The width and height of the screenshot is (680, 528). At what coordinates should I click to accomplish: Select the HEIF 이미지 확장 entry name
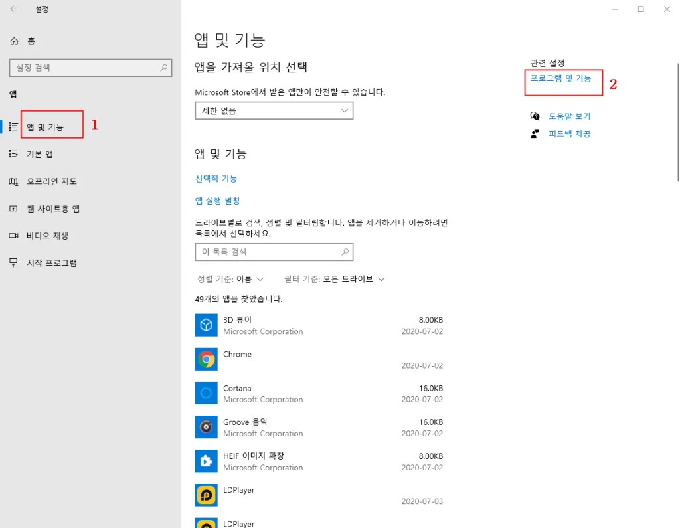coord(254,456)
